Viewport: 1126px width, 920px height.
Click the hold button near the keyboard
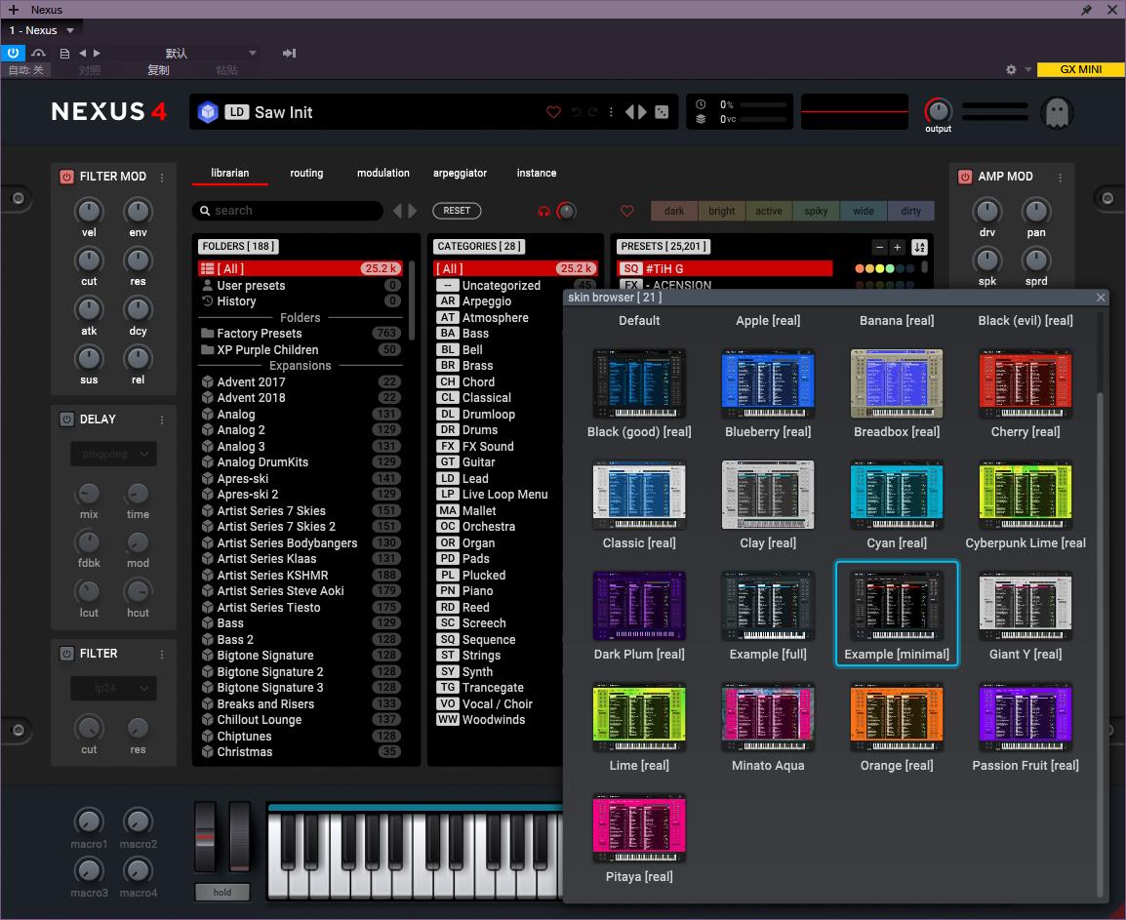click(222, 892)
